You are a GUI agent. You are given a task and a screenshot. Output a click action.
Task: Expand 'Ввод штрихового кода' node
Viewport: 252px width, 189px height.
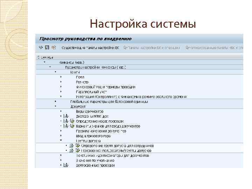pyautogui.click(x=61, y=136)
